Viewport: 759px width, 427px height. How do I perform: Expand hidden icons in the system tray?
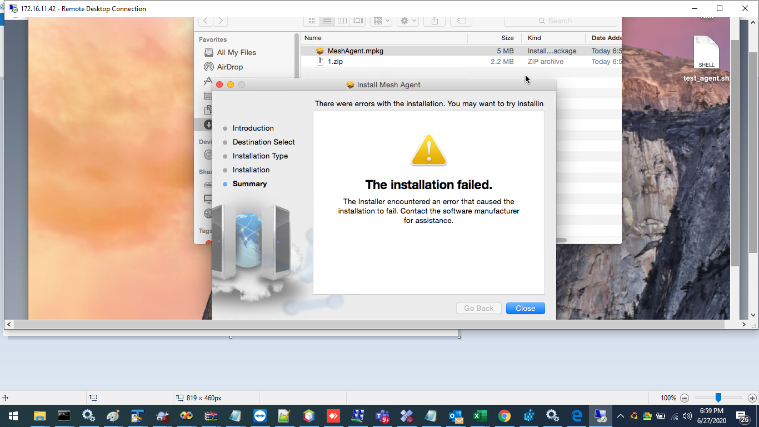click(x=620, y=415)
